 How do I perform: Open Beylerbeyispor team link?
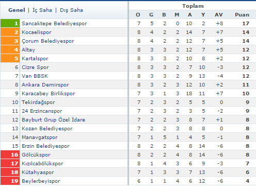point(41,181)
